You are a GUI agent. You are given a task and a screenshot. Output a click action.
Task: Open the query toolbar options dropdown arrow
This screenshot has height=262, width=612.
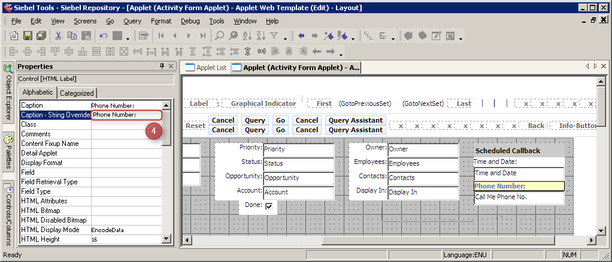coord(285,39)
